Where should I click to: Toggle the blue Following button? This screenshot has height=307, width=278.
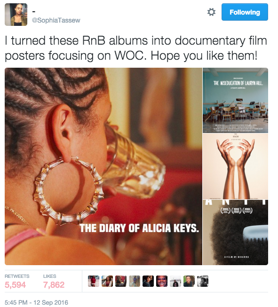coord(245,12)
